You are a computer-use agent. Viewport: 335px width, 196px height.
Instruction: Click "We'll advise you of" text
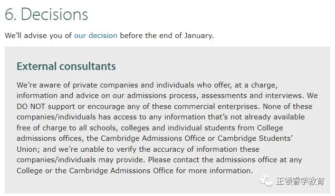(38, 36)
